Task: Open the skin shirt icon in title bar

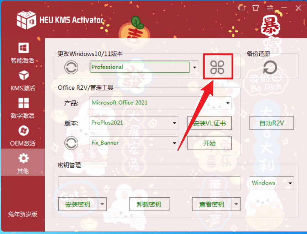Action: (x=255, y=8)
